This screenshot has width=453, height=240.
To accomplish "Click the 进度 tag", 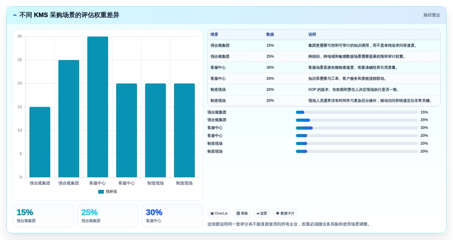I will [262, 214].
